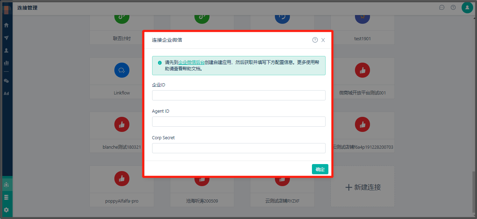Select the 联否计时 connection label
477x219 pixels.
(122, 38)
